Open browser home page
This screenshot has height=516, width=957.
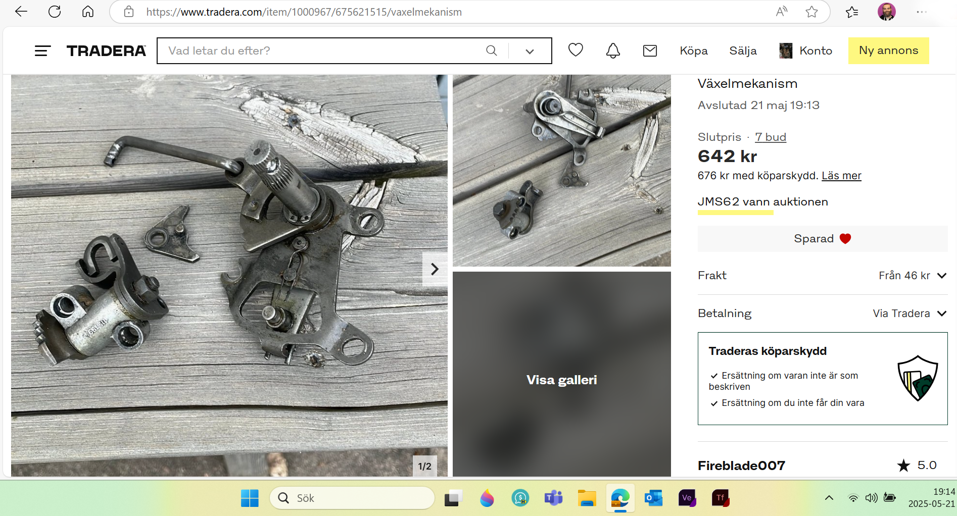pyautogui.click(x=88, y=12)
